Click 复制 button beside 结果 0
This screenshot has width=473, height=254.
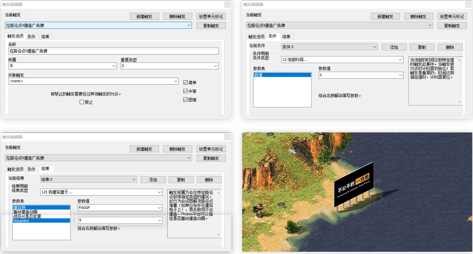pos(181,179)
